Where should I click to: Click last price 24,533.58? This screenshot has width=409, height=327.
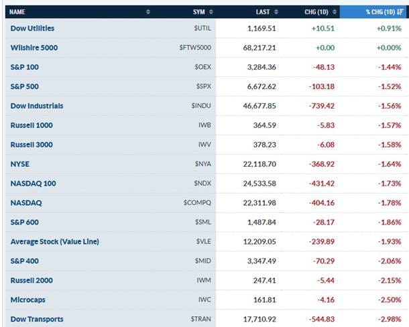click(259, 184)
